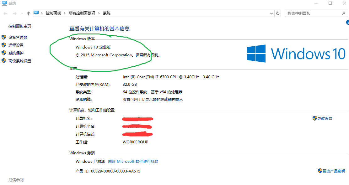Click shield icon next to 更改设置
The image size is (349, 185).
[x=314, y=118]
